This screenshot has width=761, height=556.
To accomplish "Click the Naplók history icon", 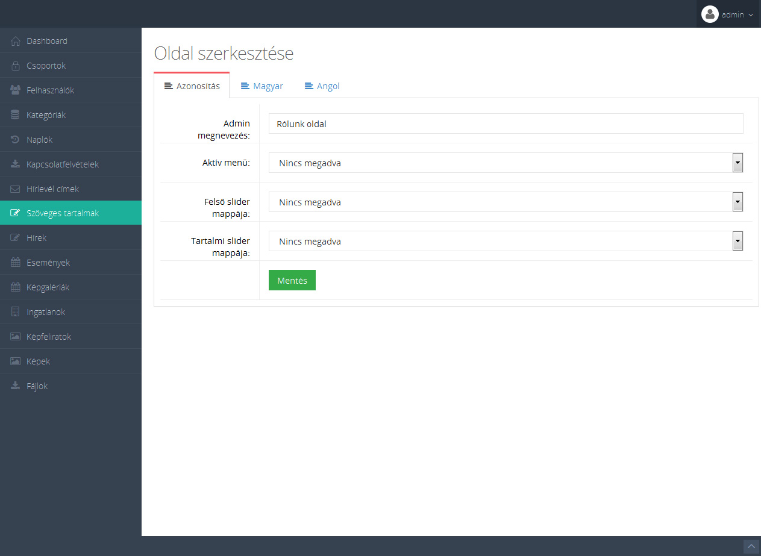I will [x=16, y=140].
